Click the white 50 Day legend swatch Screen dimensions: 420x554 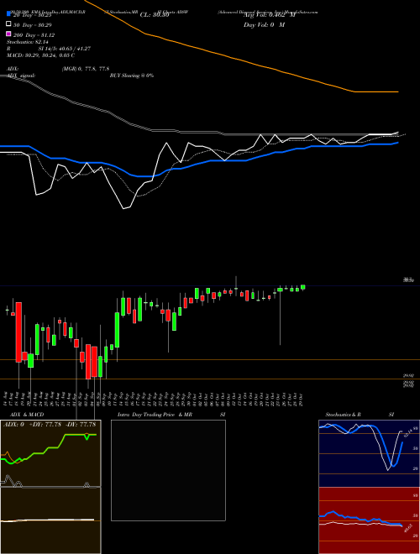pyautogui.click(x=9, y=24)
